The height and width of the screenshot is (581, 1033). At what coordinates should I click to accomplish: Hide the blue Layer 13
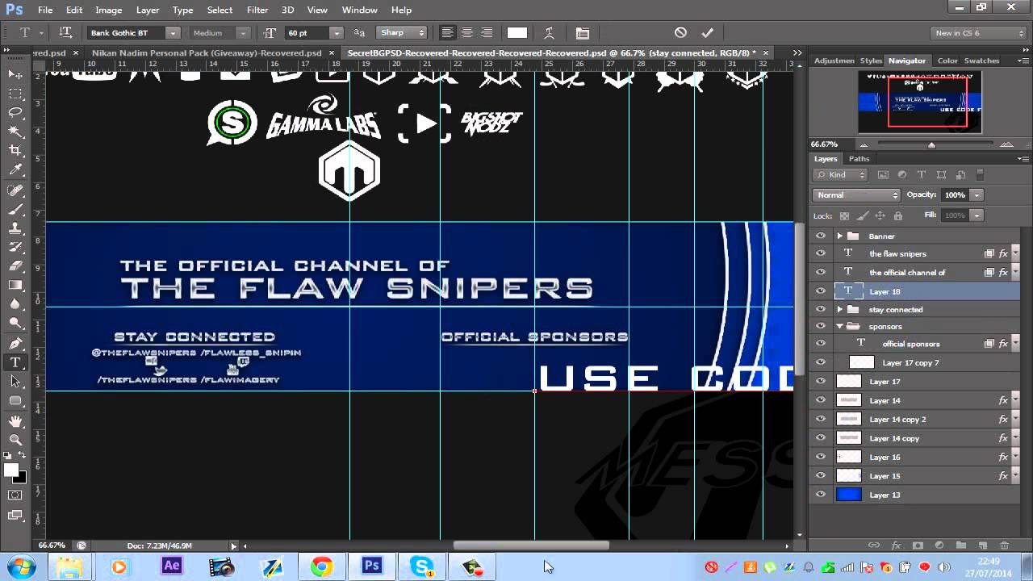coord(821,495)
